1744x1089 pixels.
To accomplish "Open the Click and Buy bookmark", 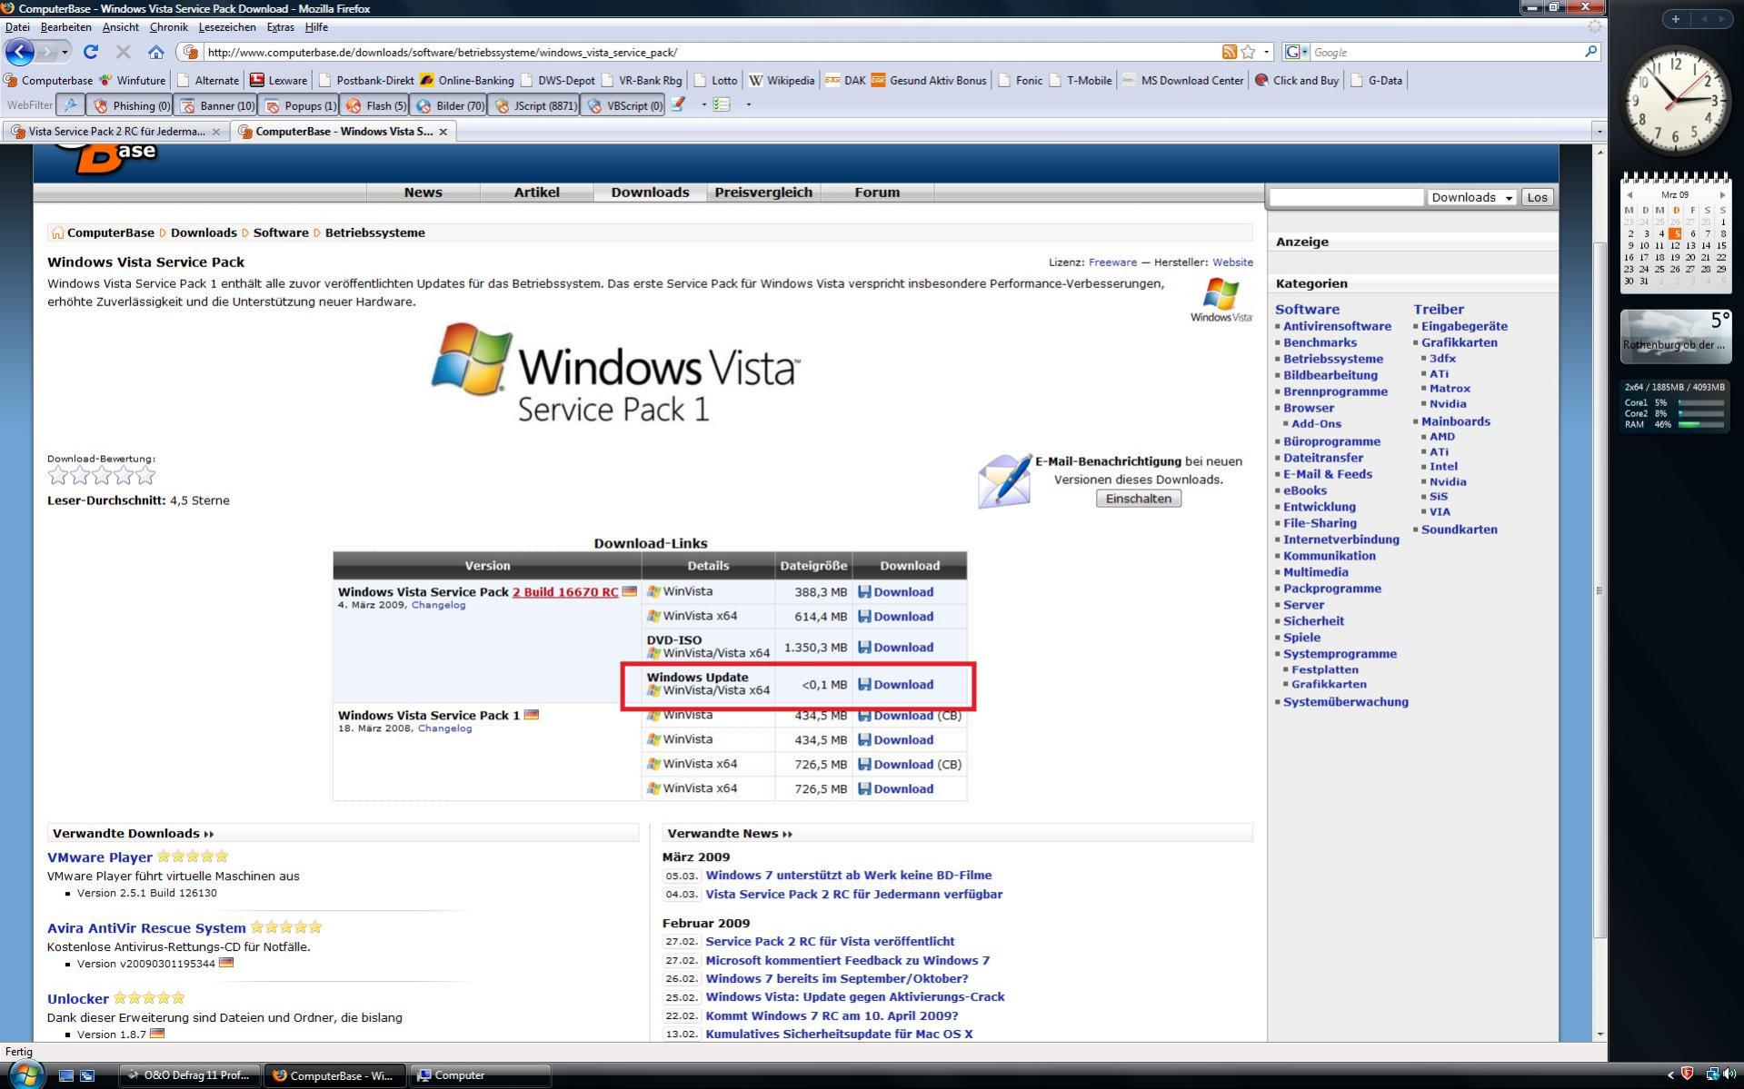I will click(1297, 80).
